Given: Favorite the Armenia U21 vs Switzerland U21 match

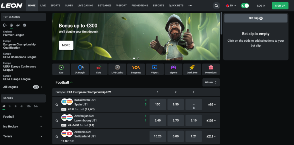Looking at the screenshot, I should pyautogui.click(x=57, y=136).
